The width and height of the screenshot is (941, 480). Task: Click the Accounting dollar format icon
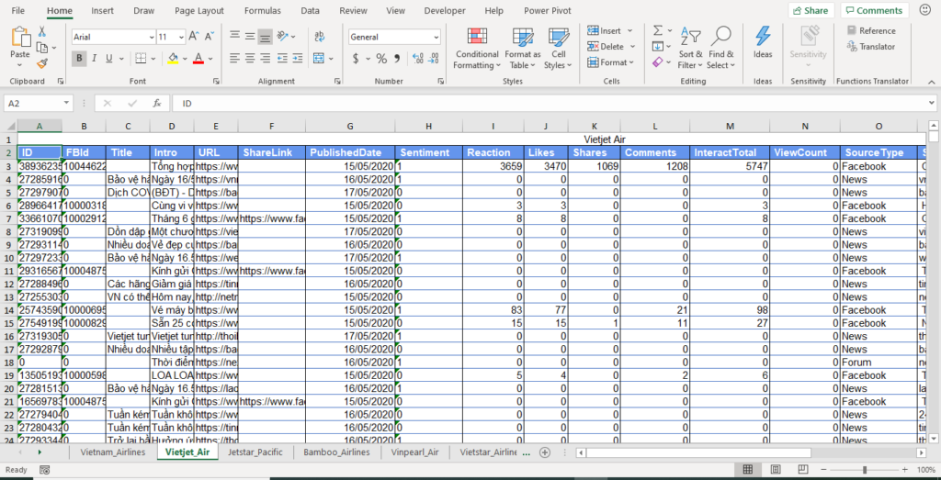(x=356, y=58)
